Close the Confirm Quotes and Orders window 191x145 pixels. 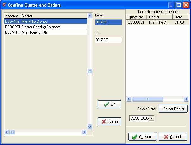coord(186,5)
